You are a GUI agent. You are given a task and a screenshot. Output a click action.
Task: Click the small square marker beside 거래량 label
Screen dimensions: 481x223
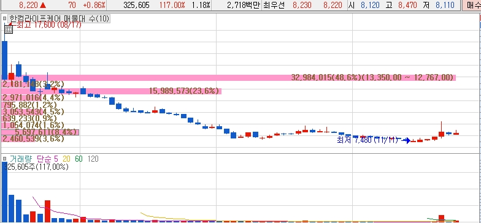[4, 159]
